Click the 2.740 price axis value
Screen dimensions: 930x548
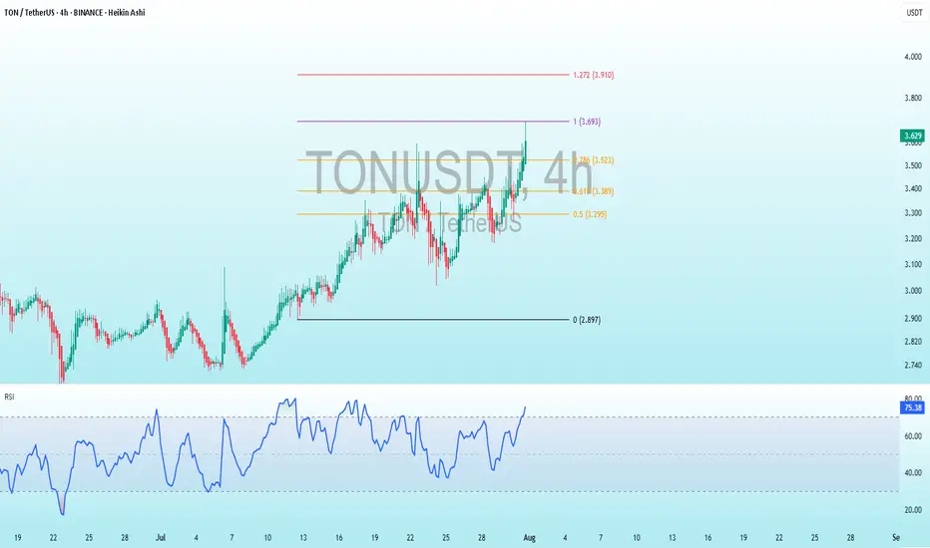tap(913, 366)
